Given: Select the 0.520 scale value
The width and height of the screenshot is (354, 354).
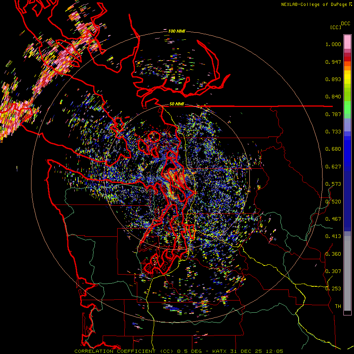Looking at the screenshot, I should pyautogui.click(x=333, y=201).
